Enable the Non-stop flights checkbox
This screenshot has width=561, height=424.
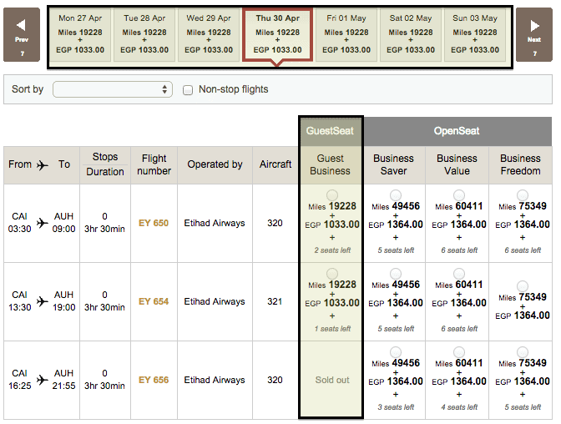[x=188, y=89]
